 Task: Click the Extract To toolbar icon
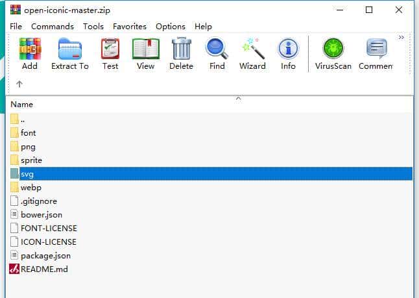[x=69, y=50]
